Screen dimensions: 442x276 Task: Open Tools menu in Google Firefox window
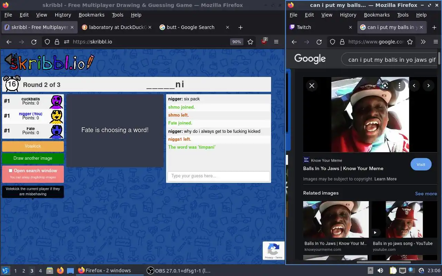[403, 15]
